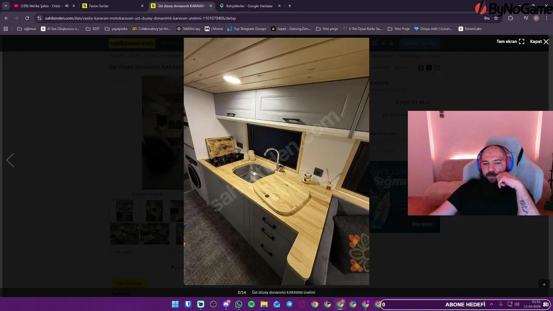The width and height of the screenshot is (553, 311).
Task: Open WhatsApp from the taskbar
Action: point(239,304)
